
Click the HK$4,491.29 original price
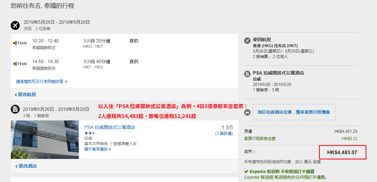(x=346, y=132)
